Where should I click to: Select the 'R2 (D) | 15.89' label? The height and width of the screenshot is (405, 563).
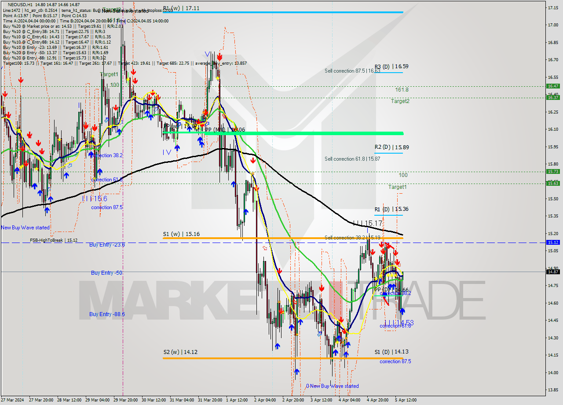(x=391, y=147)
